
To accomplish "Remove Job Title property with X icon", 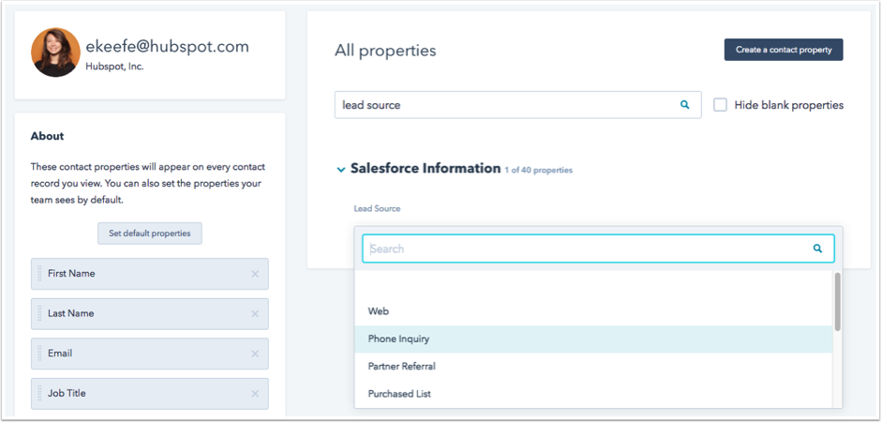I will tap(255, 394).
